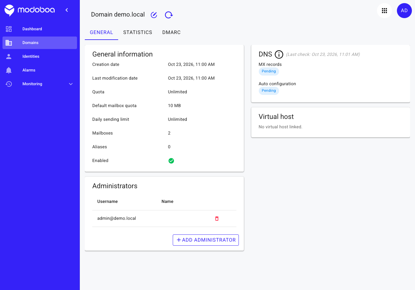This screenshot has height=290, width=415.
Task: Open the AD user avatar menu
Action: 404,11
